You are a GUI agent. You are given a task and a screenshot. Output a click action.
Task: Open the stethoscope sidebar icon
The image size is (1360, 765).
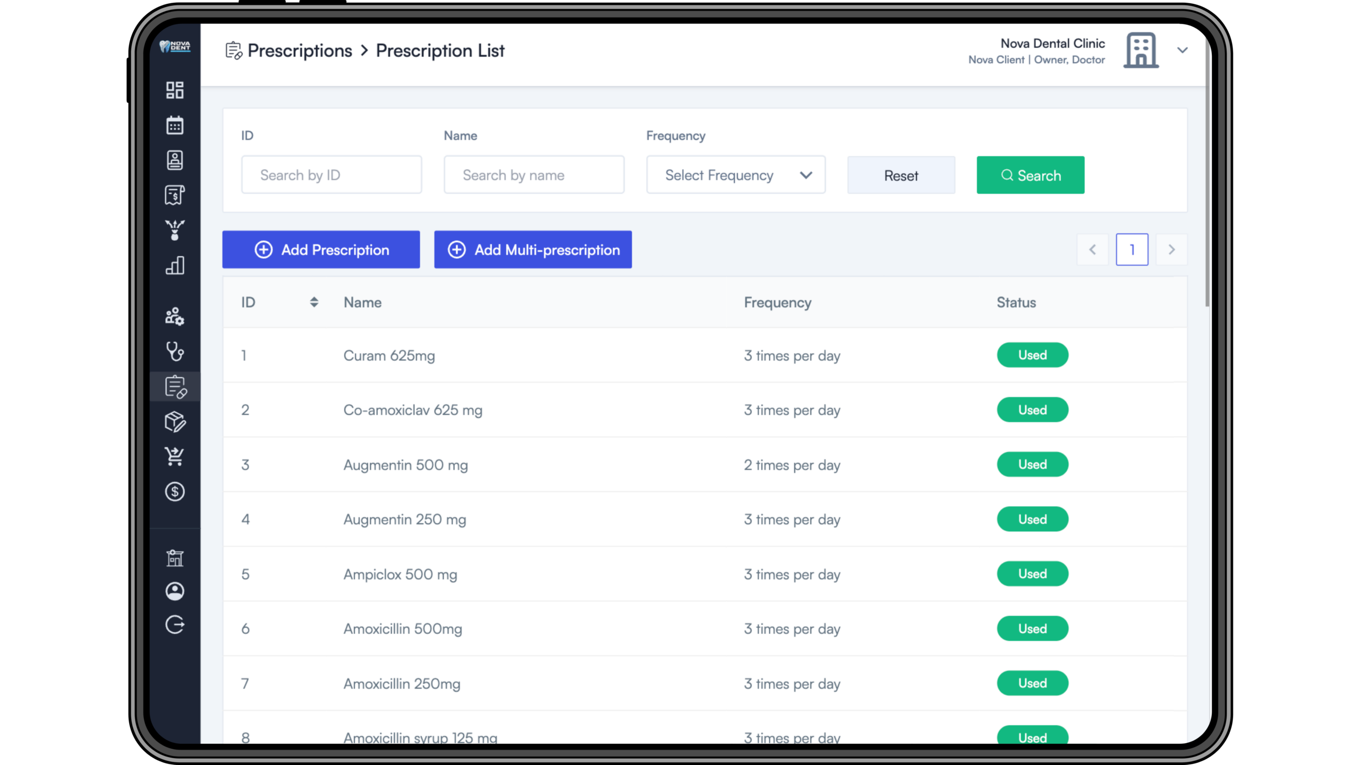(175, 351)
